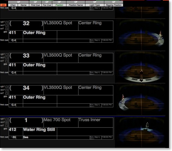Click the Center Ring field for channel 33

(96, 58)
